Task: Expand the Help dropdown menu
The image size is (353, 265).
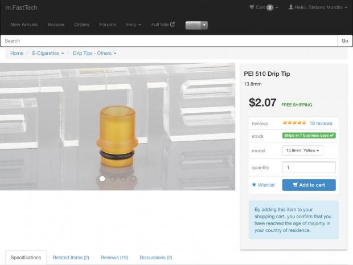Action: pyautogui.click(x=133, y=25)
